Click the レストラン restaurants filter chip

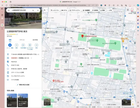tap(55, 10)
